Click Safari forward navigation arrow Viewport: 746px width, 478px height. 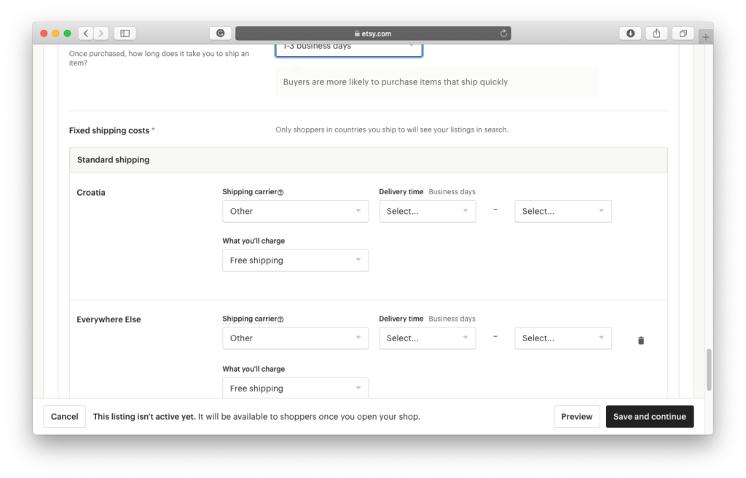[x=101, y=33]
